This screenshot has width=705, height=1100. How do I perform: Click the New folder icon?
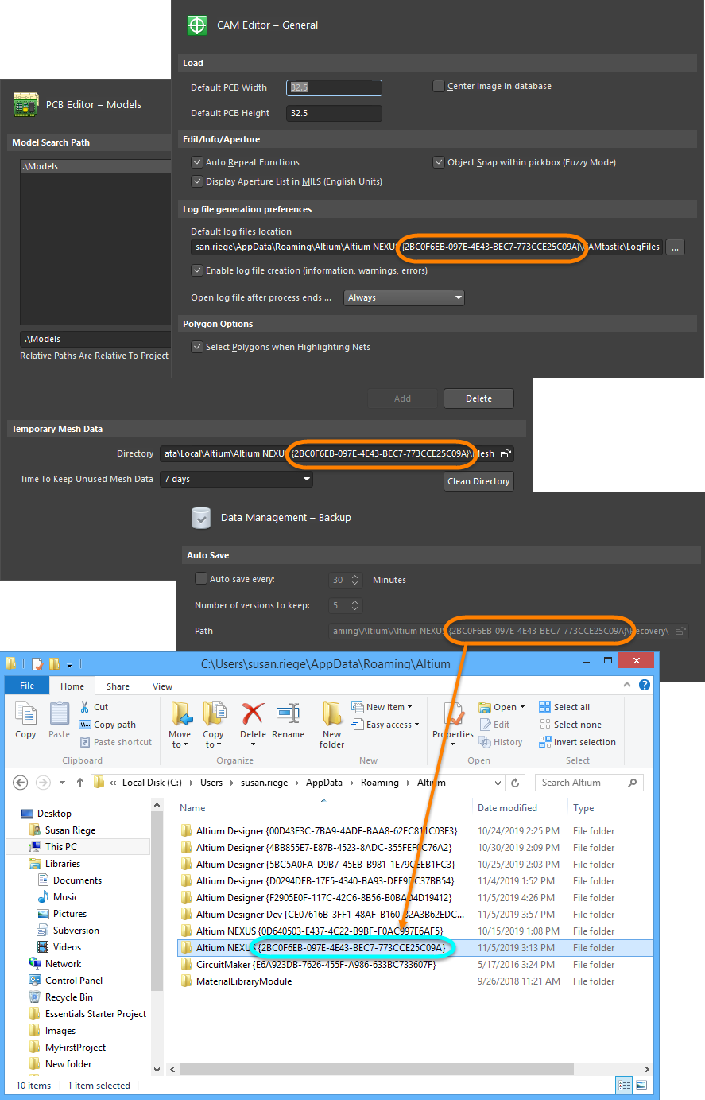[x=332, y=713]
